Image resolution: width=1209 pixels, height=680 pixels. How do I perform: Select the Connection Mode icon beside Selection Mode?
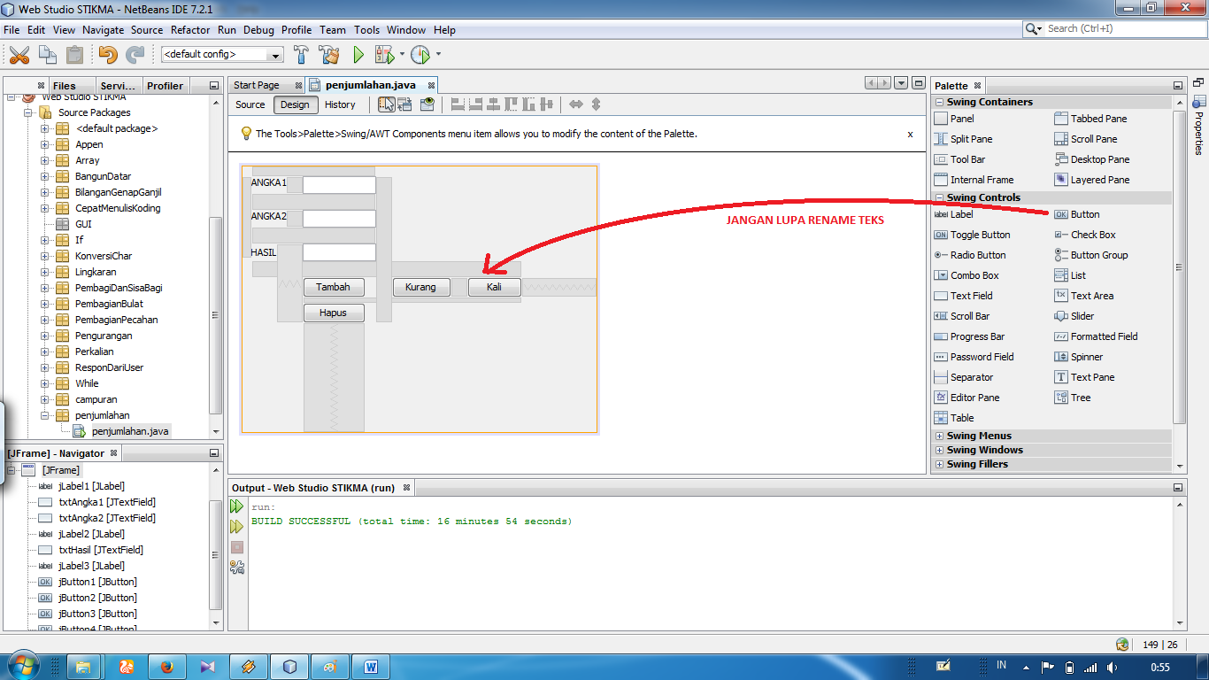(x=404, y=104)
